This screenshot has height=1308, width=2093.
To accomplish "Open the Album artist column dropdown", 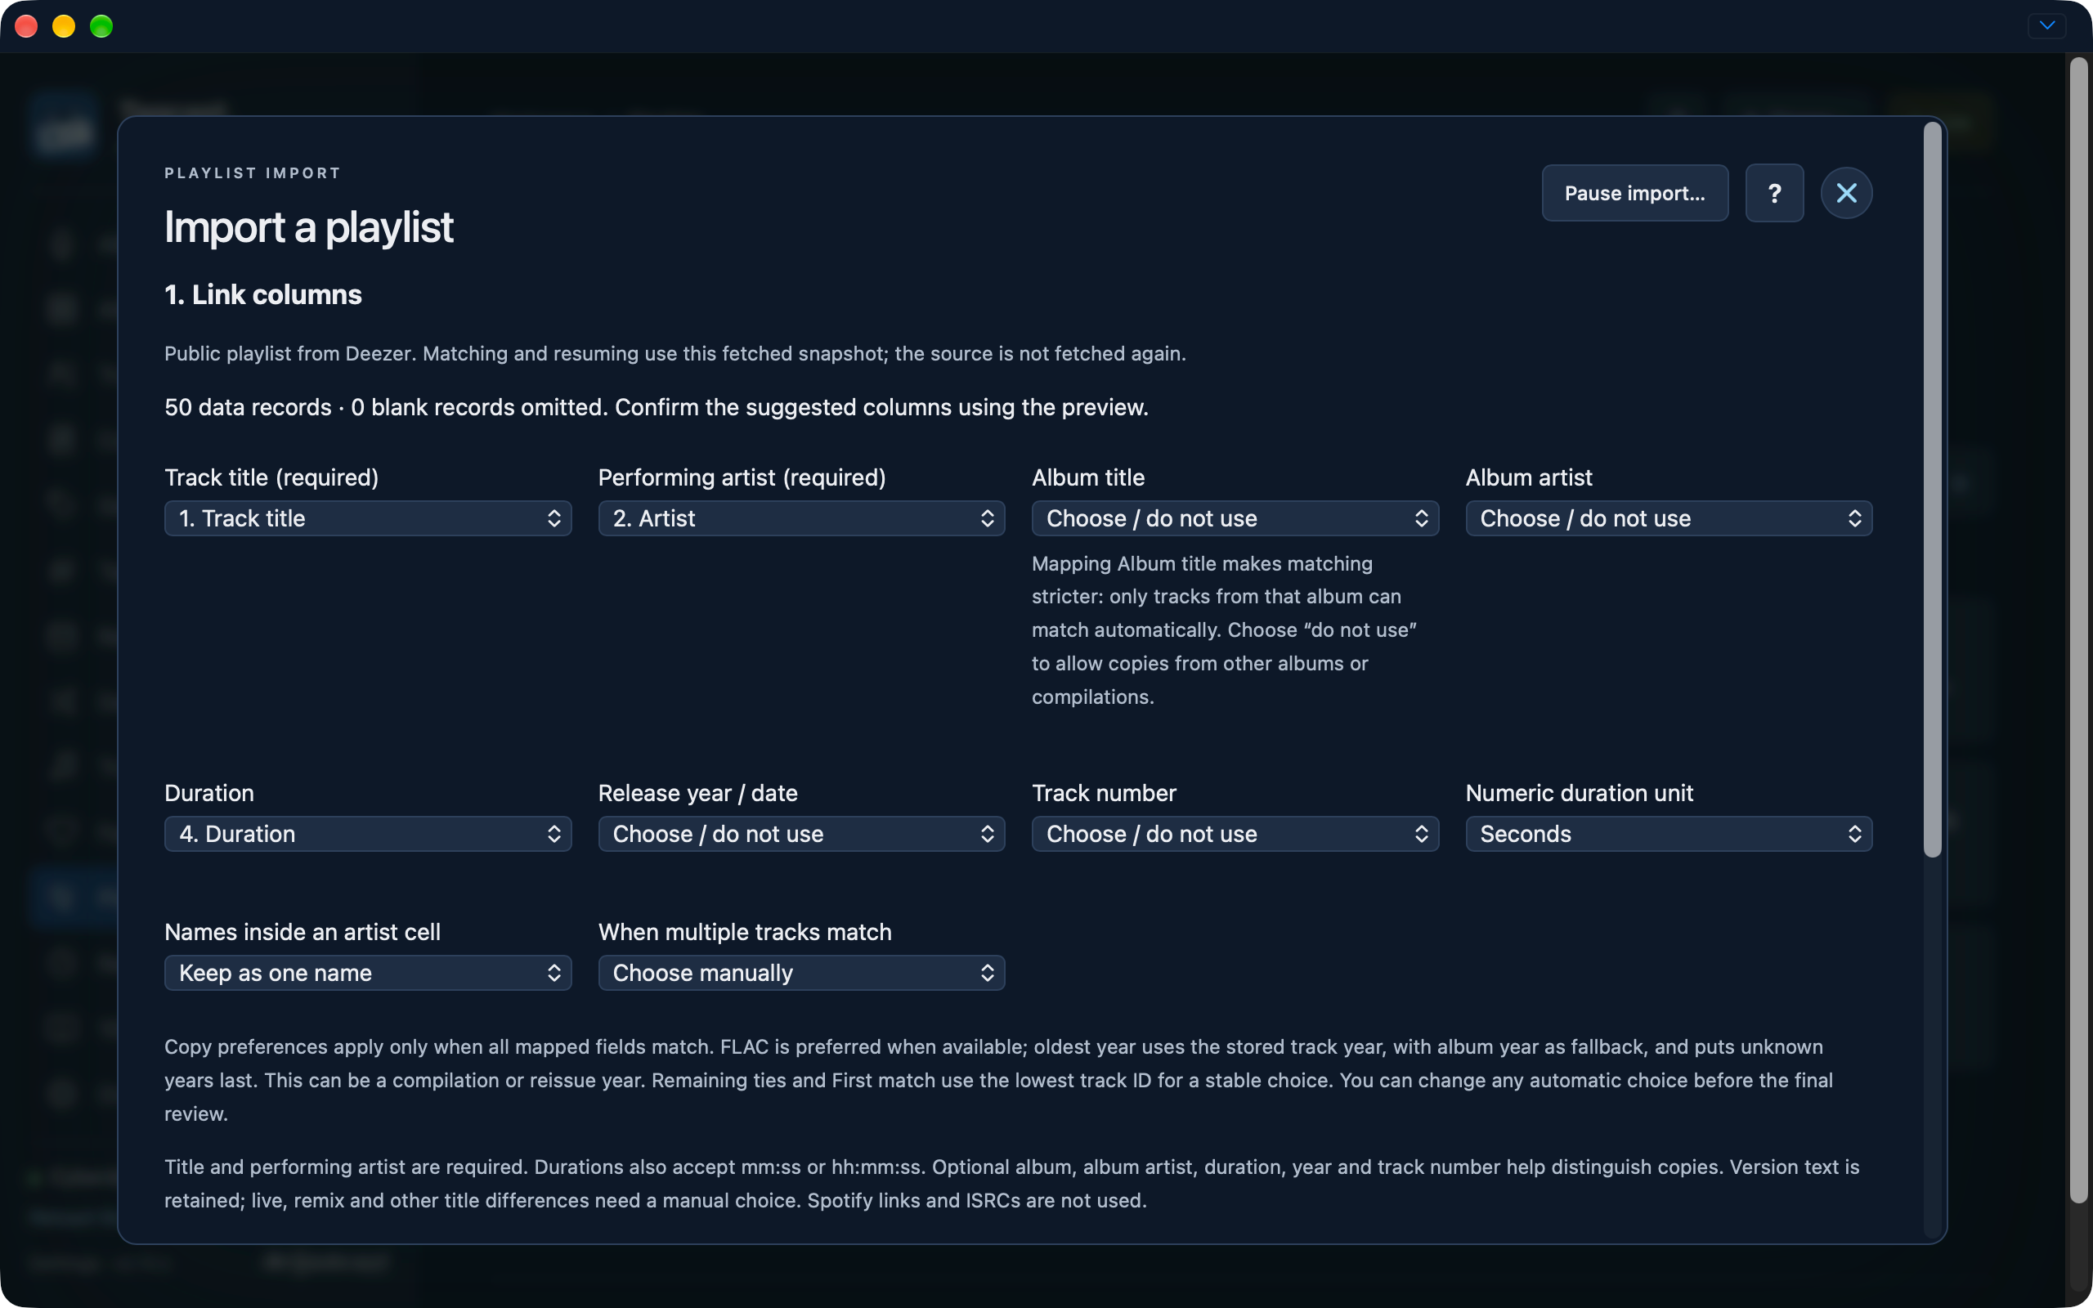I will tap(1669, 518).
